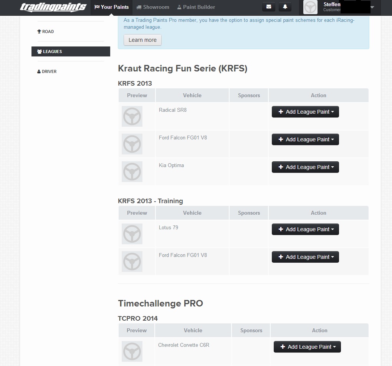Click the Chevrolet Corvette C6R vehicle name
392x366 pixels.
tap(184, 345)
